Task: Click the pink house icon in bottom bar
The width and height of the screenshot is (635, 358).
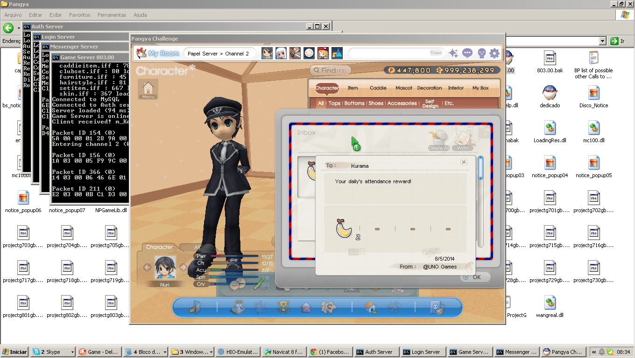Action: click(306, 307)
